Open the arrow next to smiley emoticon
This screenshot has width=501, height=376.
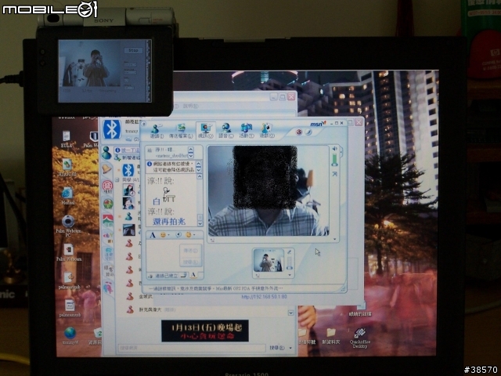point(168,235)
